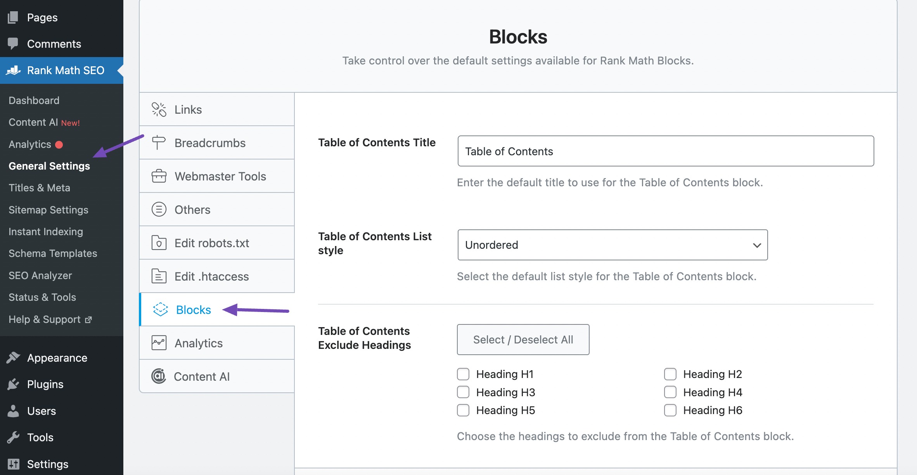Click the Analytics notification dot indicator

59,144
